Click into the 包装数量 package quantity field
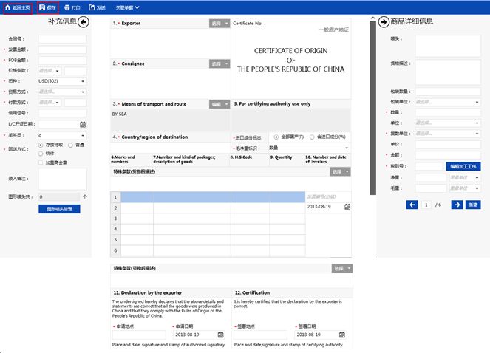Screen dimensions: 490x353 click(x=448, y=92)
